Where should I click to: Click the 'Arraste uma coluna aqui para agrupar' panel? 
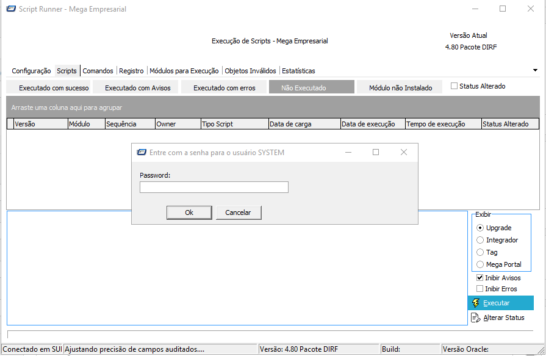[x=273, y=107]
